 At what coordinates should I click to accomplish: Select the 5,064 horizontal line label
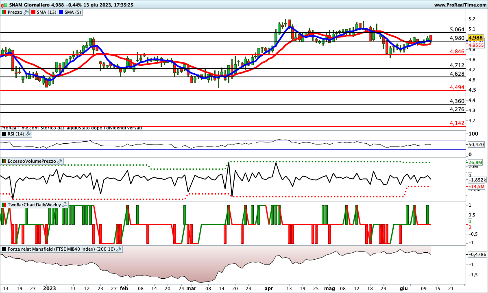tap(457, 30)
